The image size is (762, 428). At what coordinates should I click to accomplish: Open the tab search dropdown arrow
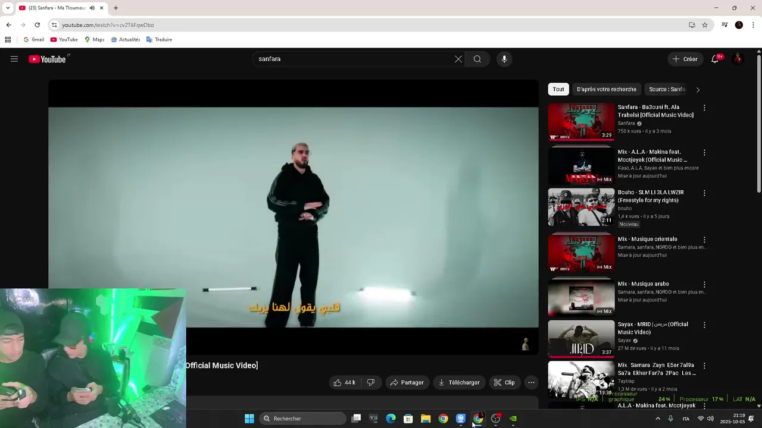(8, 8)
